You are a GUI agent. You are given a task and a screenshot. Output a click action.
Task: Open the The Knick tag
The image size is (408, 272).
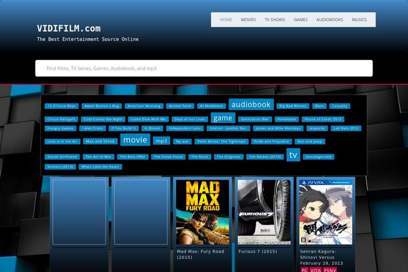199,156
